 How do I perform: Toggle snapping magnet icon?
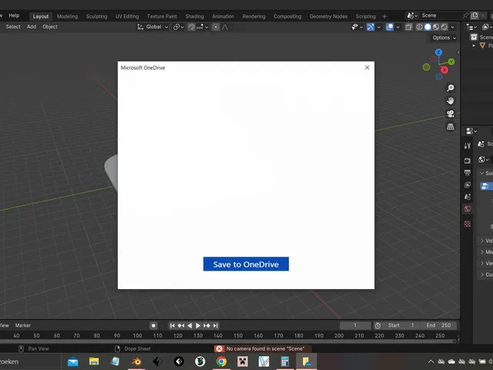192,27
